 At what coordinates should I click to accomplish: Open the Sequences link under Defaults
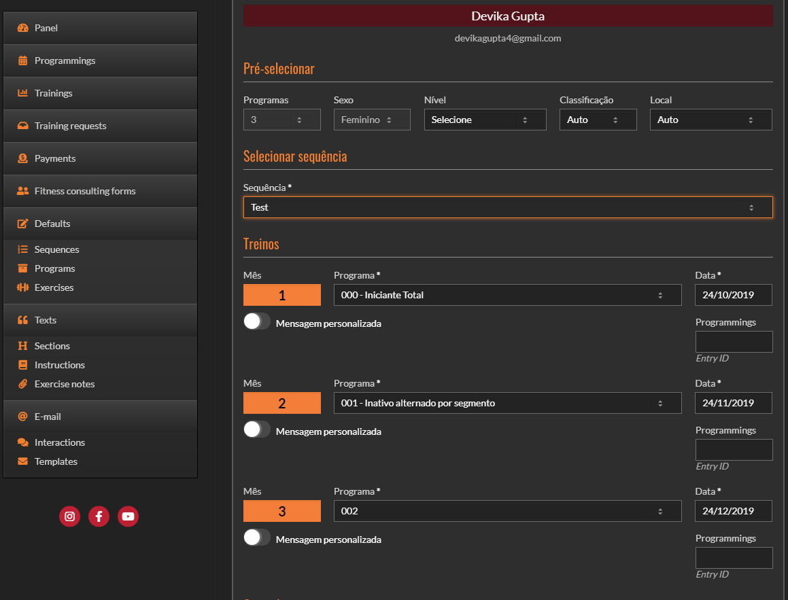pyautogui.click(x=57, y=249)
